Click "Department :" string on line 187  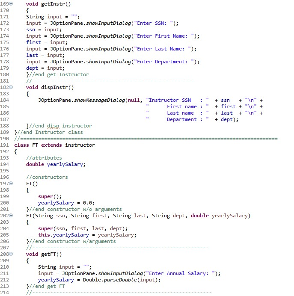click(185, 119)
